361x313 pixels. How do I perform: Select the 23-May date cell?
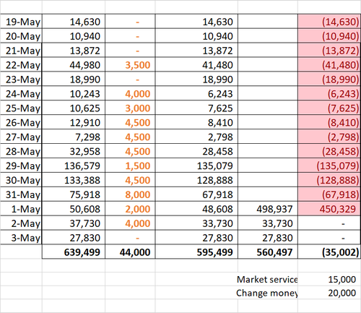click(x=21, y=80)
